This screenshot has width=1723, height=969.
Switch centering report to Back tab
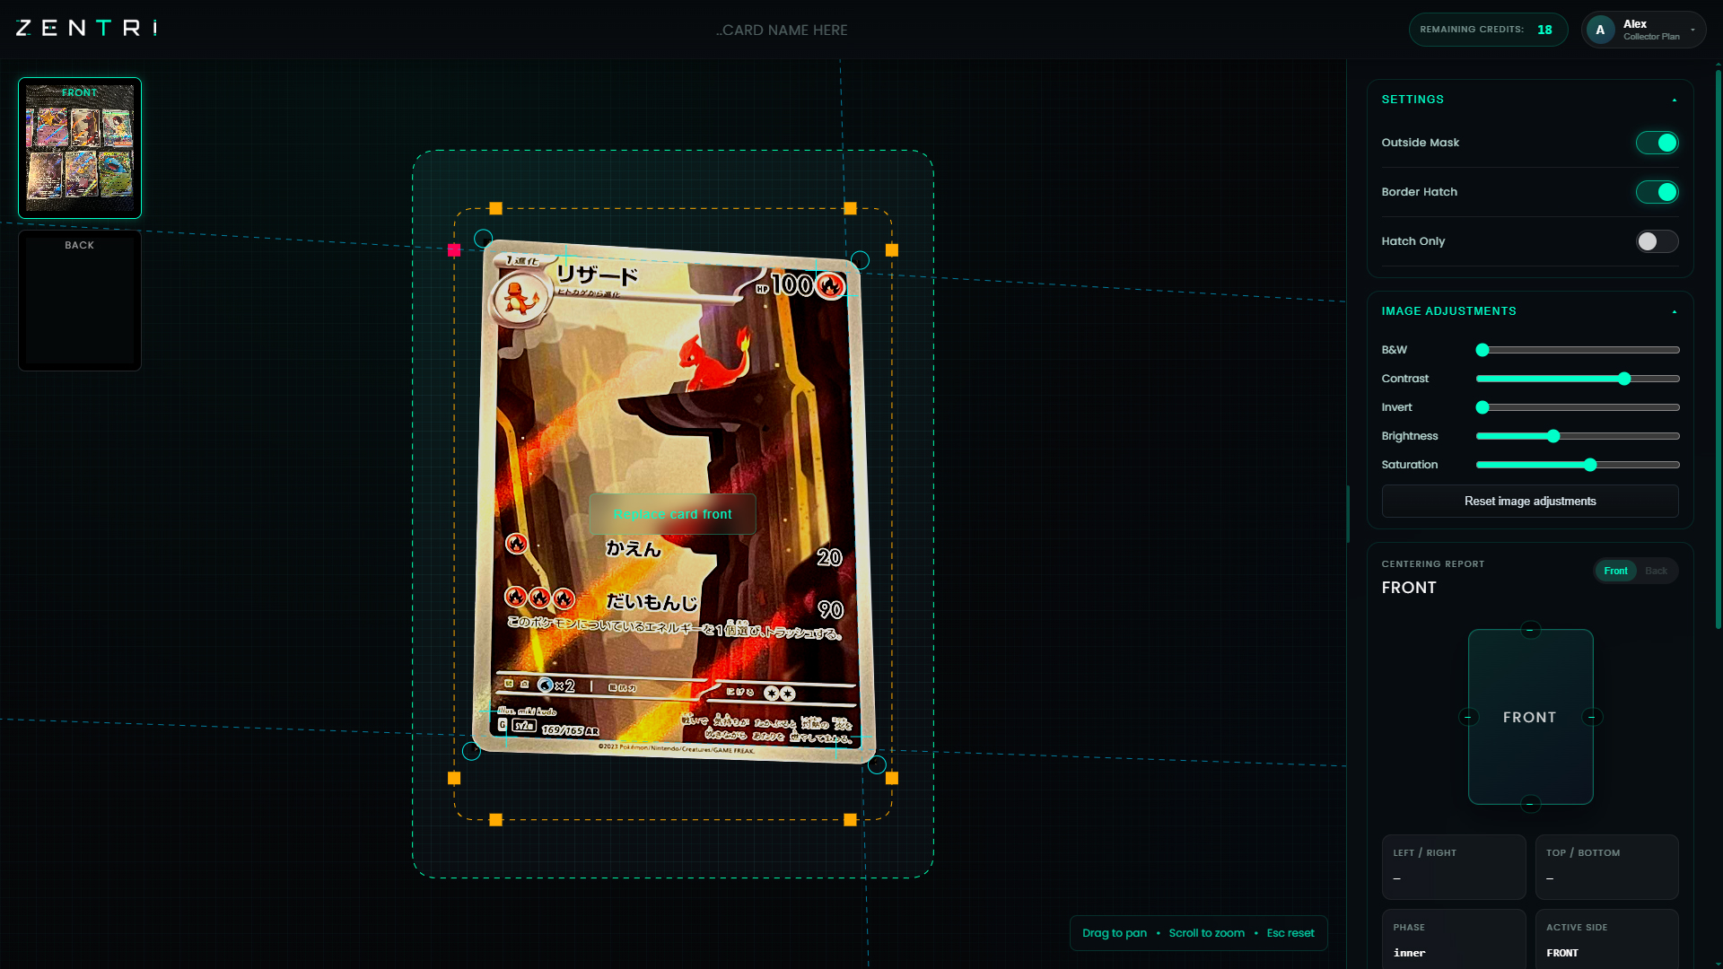(x=1656, y=571)
